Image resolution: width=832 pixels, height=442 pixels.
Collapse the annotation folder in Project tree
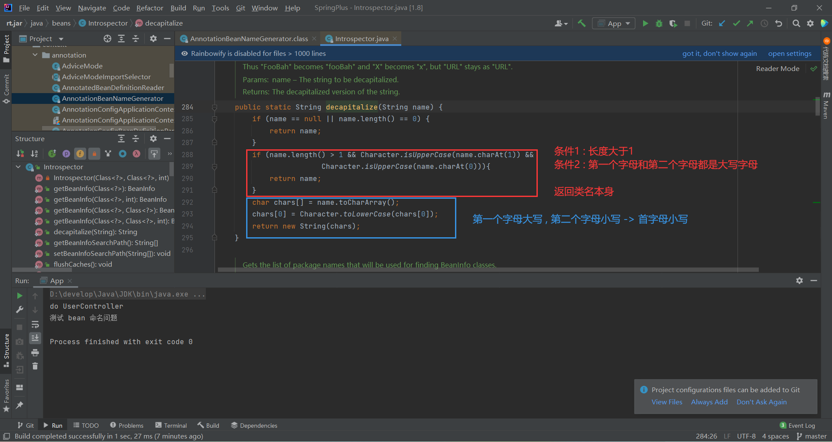[x=35, y=55]
